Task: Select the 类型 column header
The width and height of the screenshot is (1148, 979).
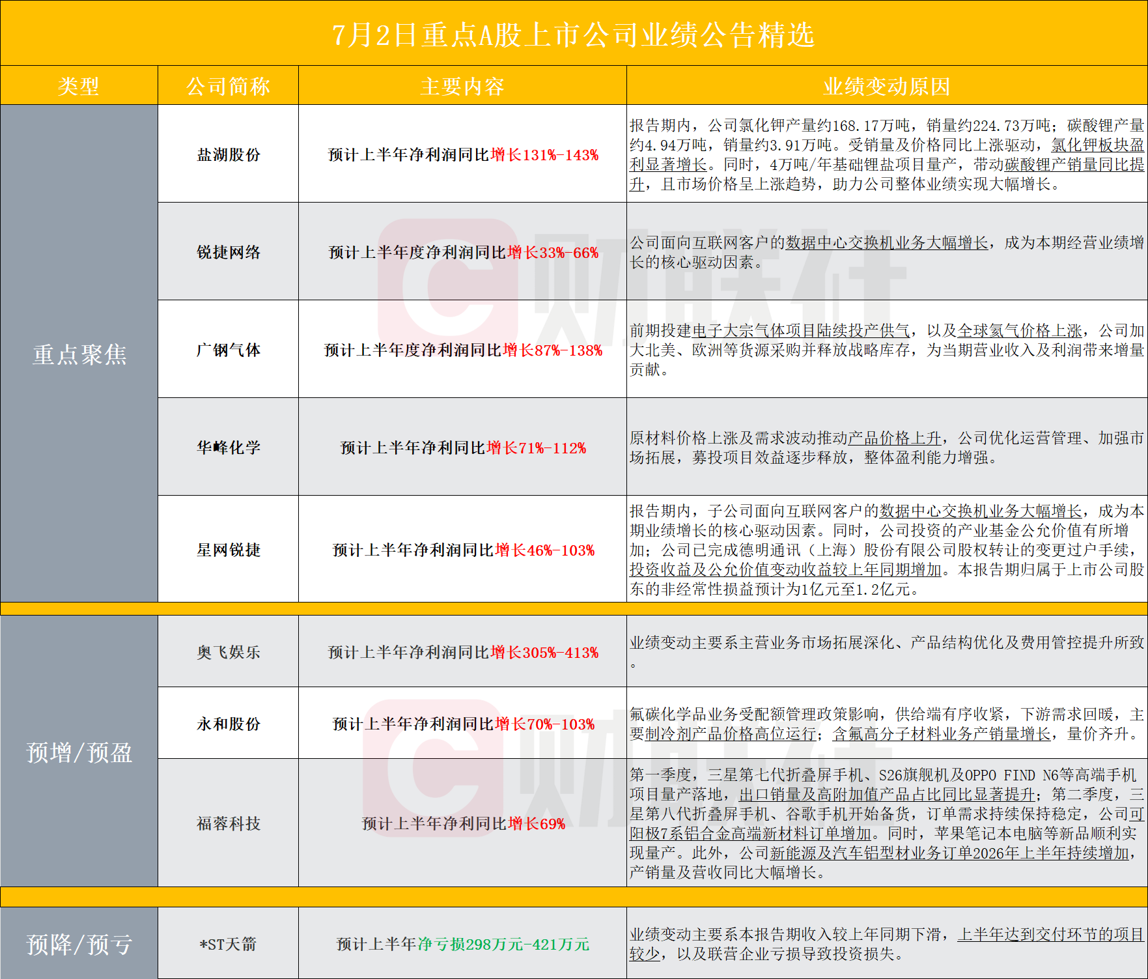Action: pos(79,86)
